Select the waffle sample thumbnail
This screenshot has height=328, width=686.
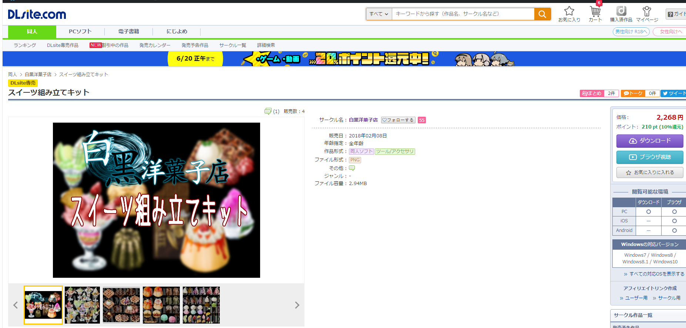121,305
